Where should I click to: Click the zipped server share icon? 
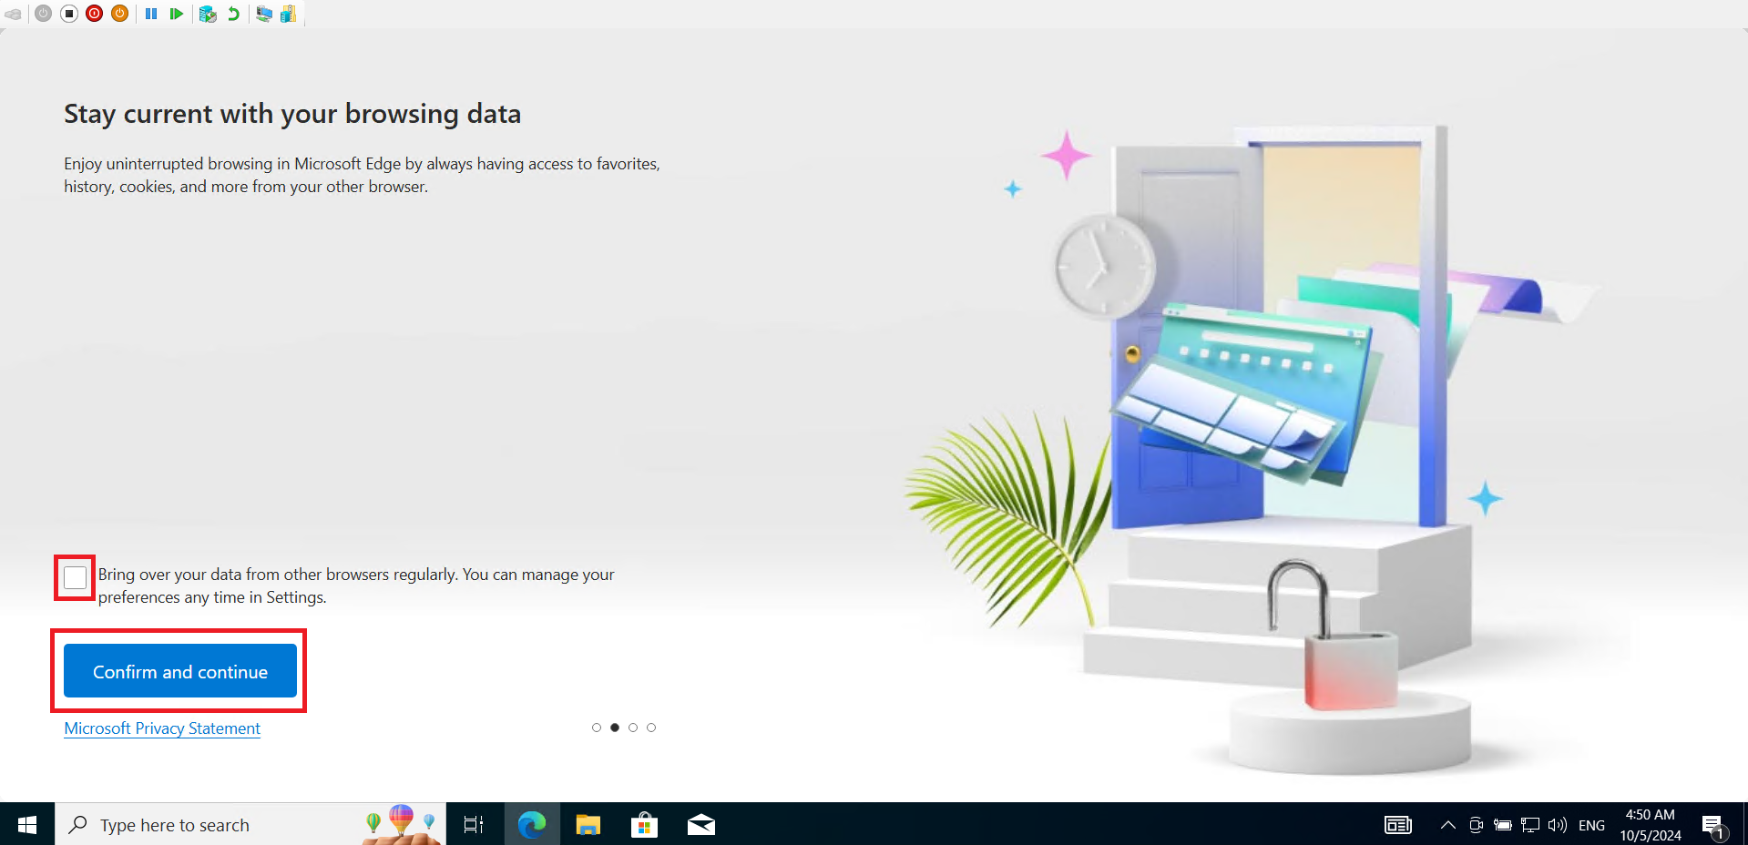[x=288, y=14]
